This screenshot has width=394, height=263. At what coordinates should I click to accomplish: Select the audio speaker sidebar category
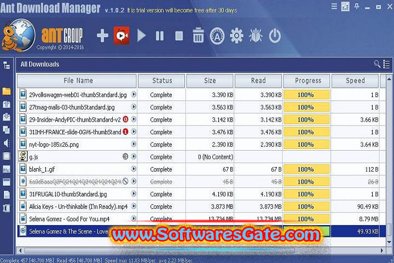pyautogui.click(x=7, y=143)
